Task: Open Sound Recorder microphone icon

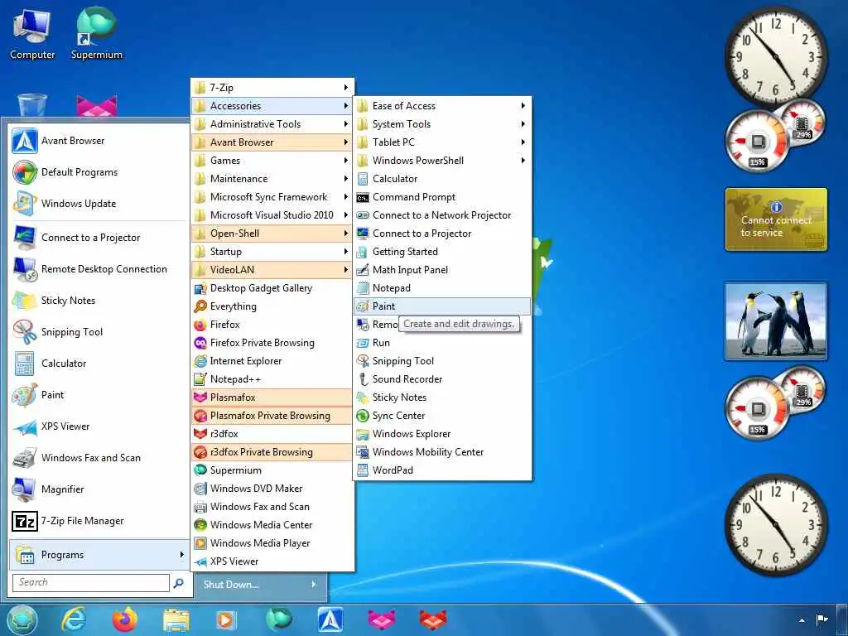Action: pos(363,379)
